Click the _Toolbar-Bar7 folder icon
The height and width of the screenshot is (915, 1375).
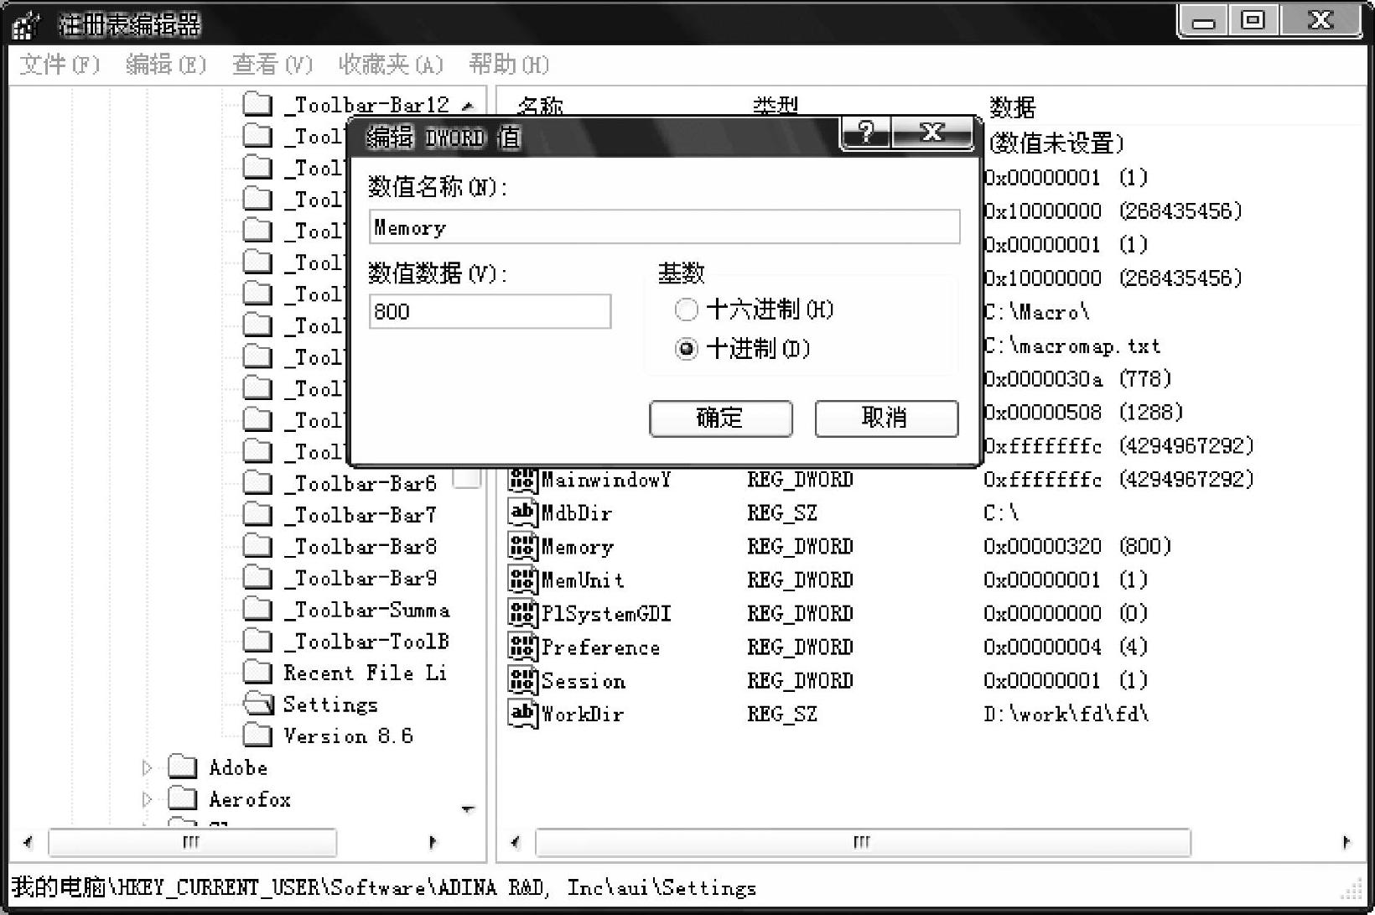tap(257, 514)
